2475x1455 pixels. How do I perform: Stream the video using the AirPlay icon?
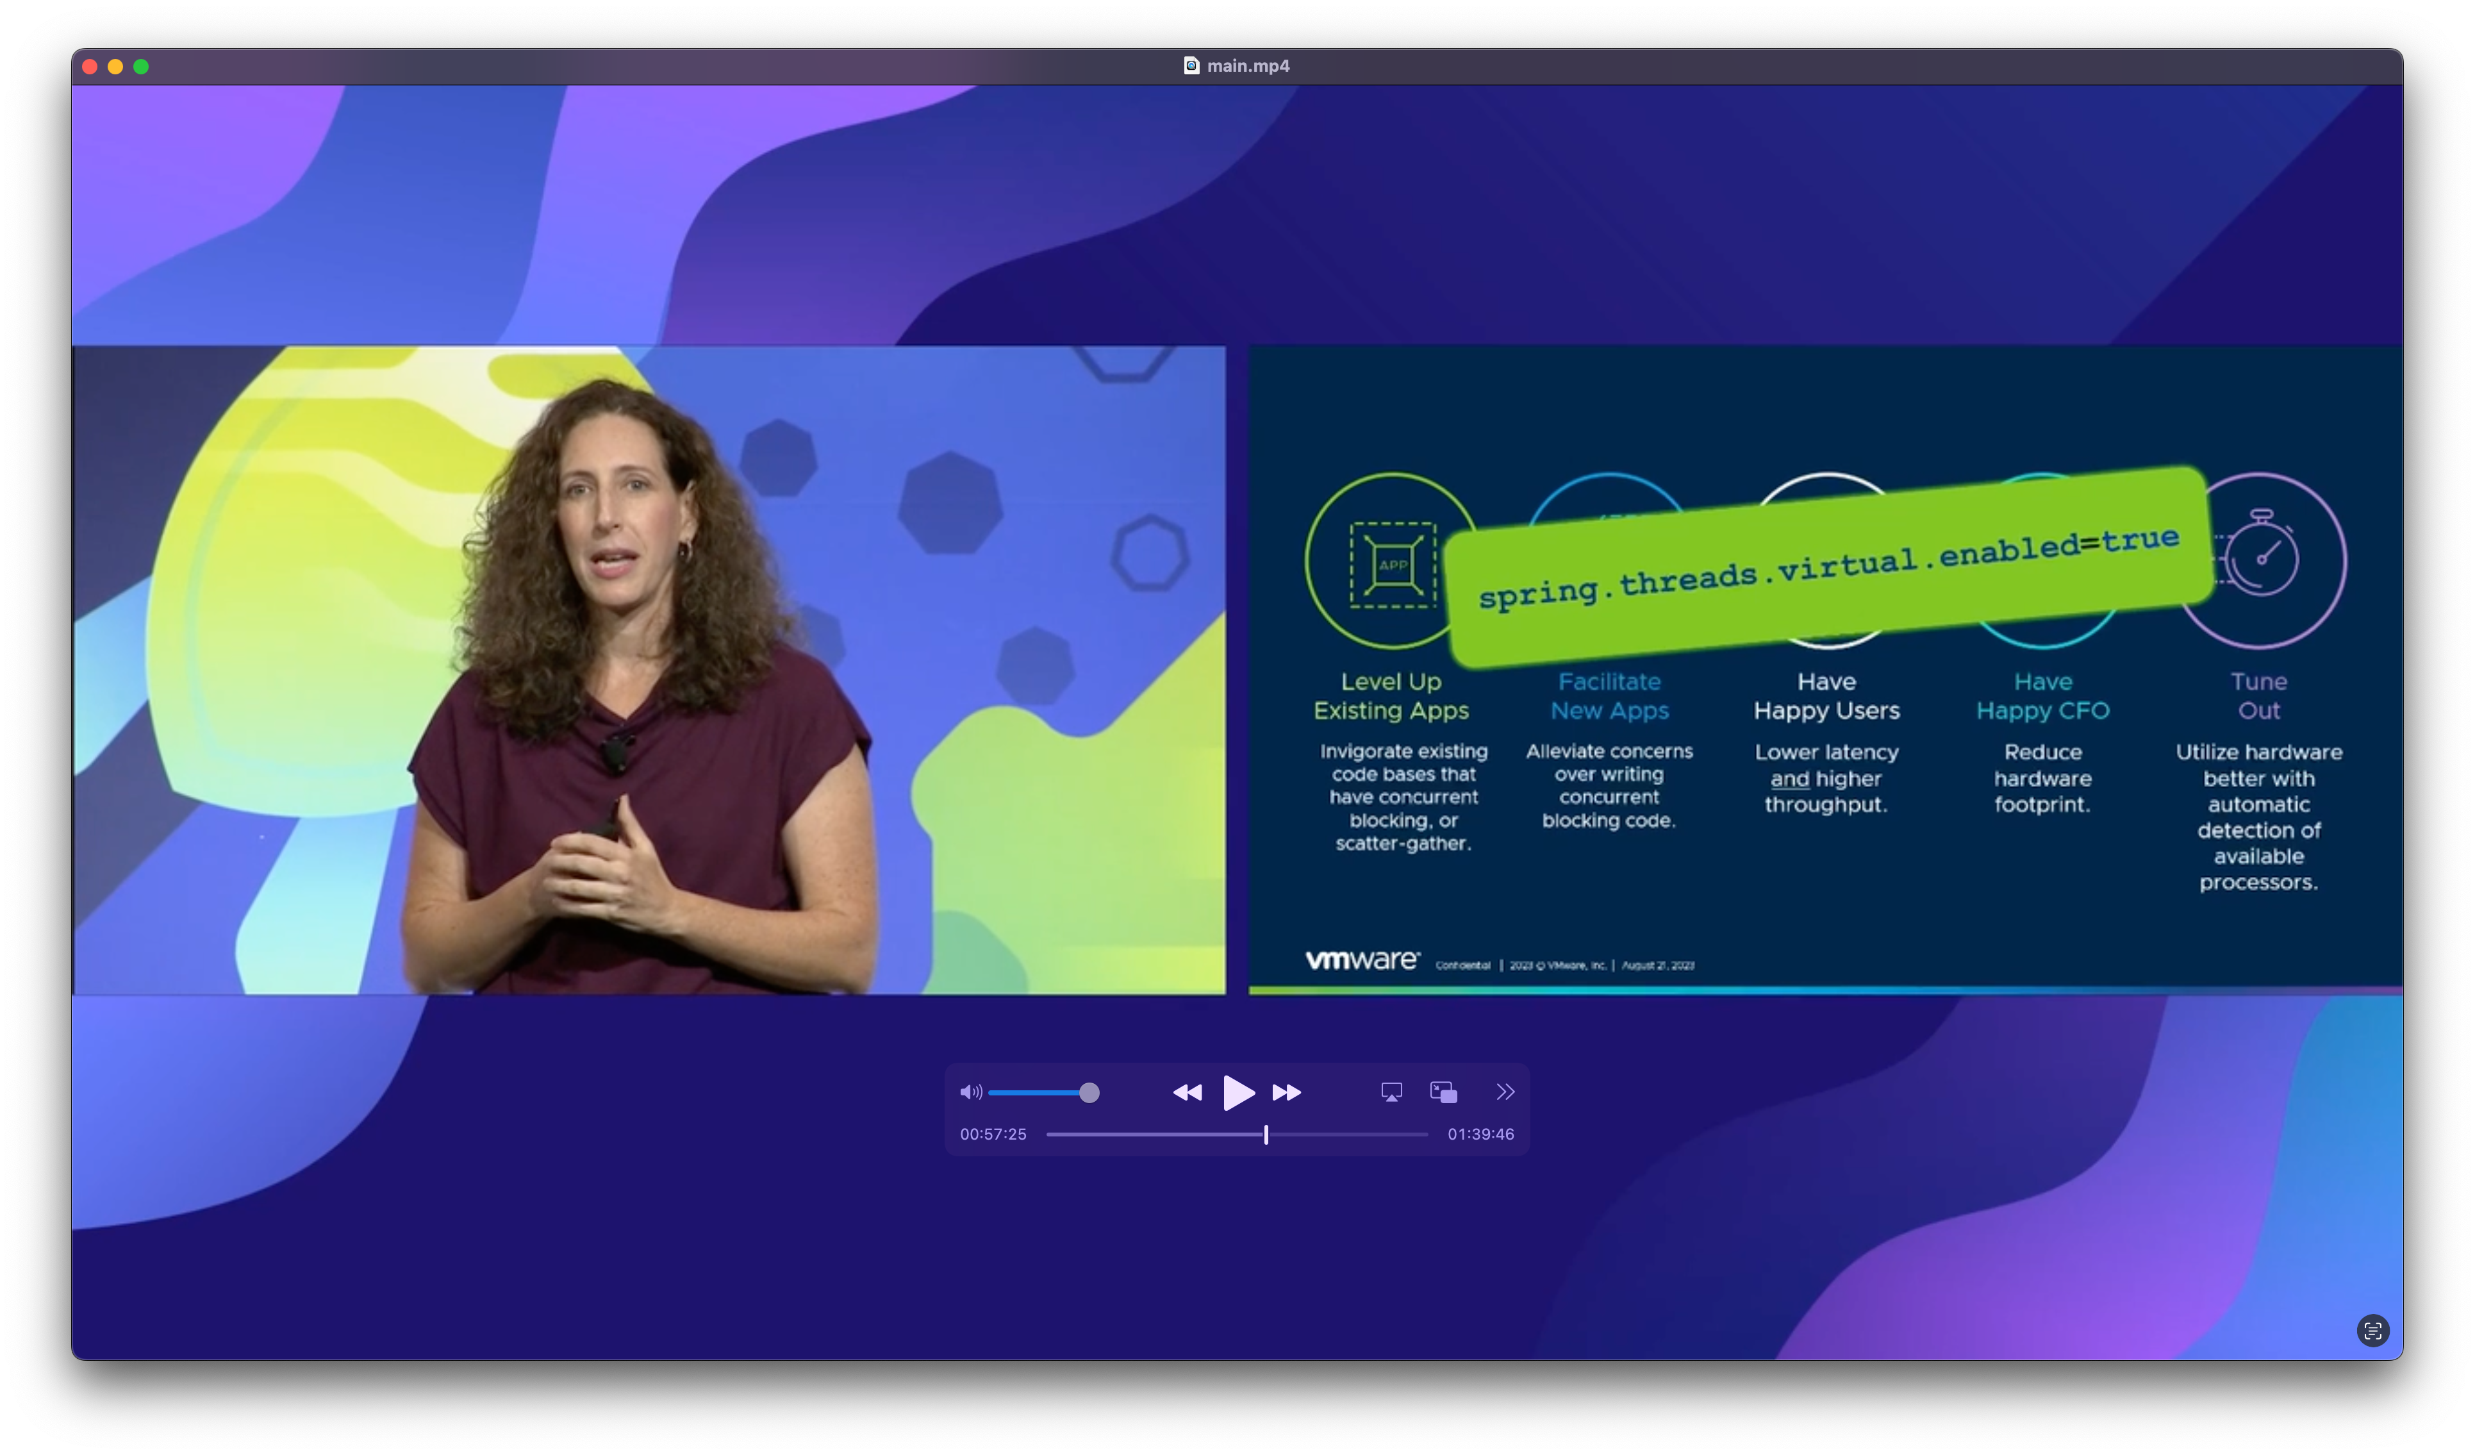click(x=1392, y=1092)
